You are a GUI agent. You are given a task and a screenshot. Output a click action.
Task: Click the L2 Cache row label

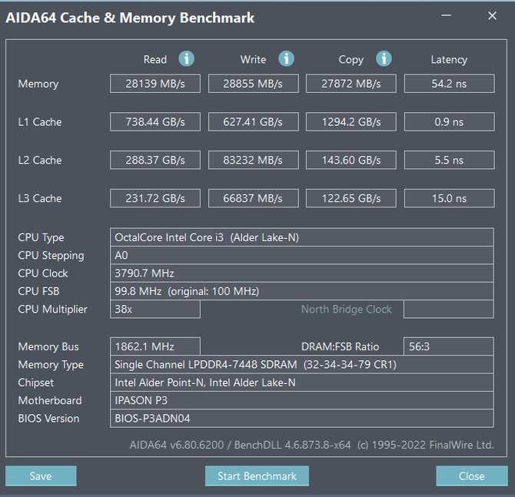coord(40,161)
